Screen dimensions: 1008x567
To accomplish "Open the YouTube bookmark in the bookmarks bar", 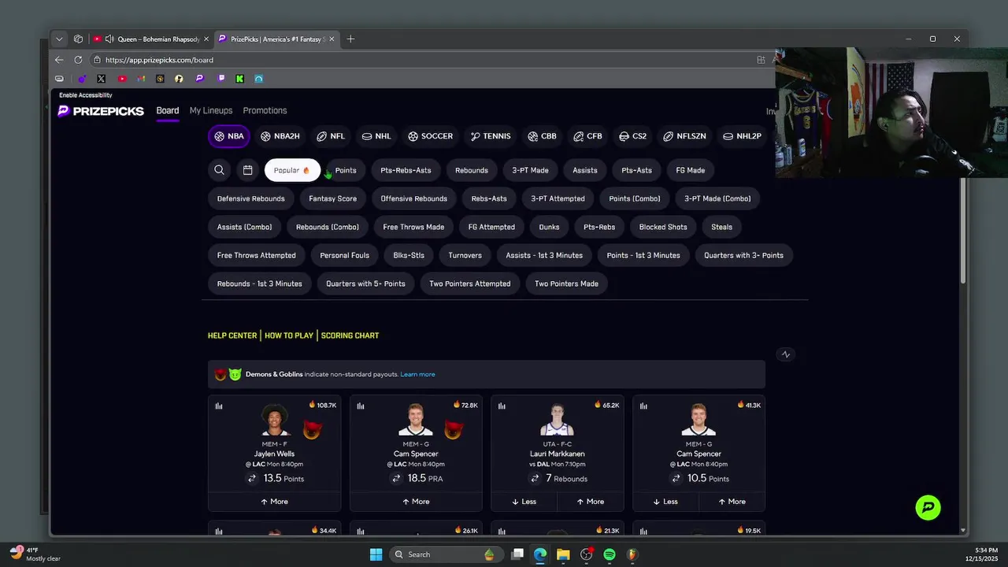I will click(x=122, y=79).
